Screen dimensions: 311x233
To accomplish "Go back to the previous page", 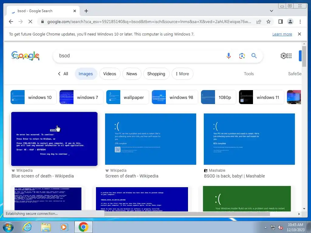I will (x=11, y=22).
